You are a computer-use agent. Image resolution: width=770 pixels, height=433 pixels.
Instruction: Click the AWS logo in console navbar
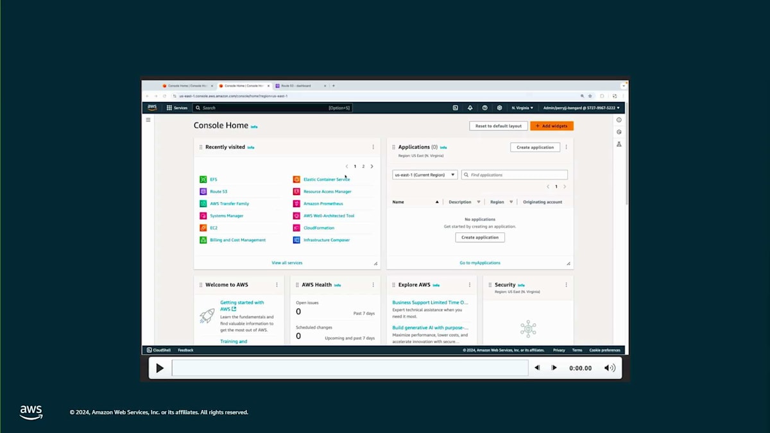tap(152, 108)
